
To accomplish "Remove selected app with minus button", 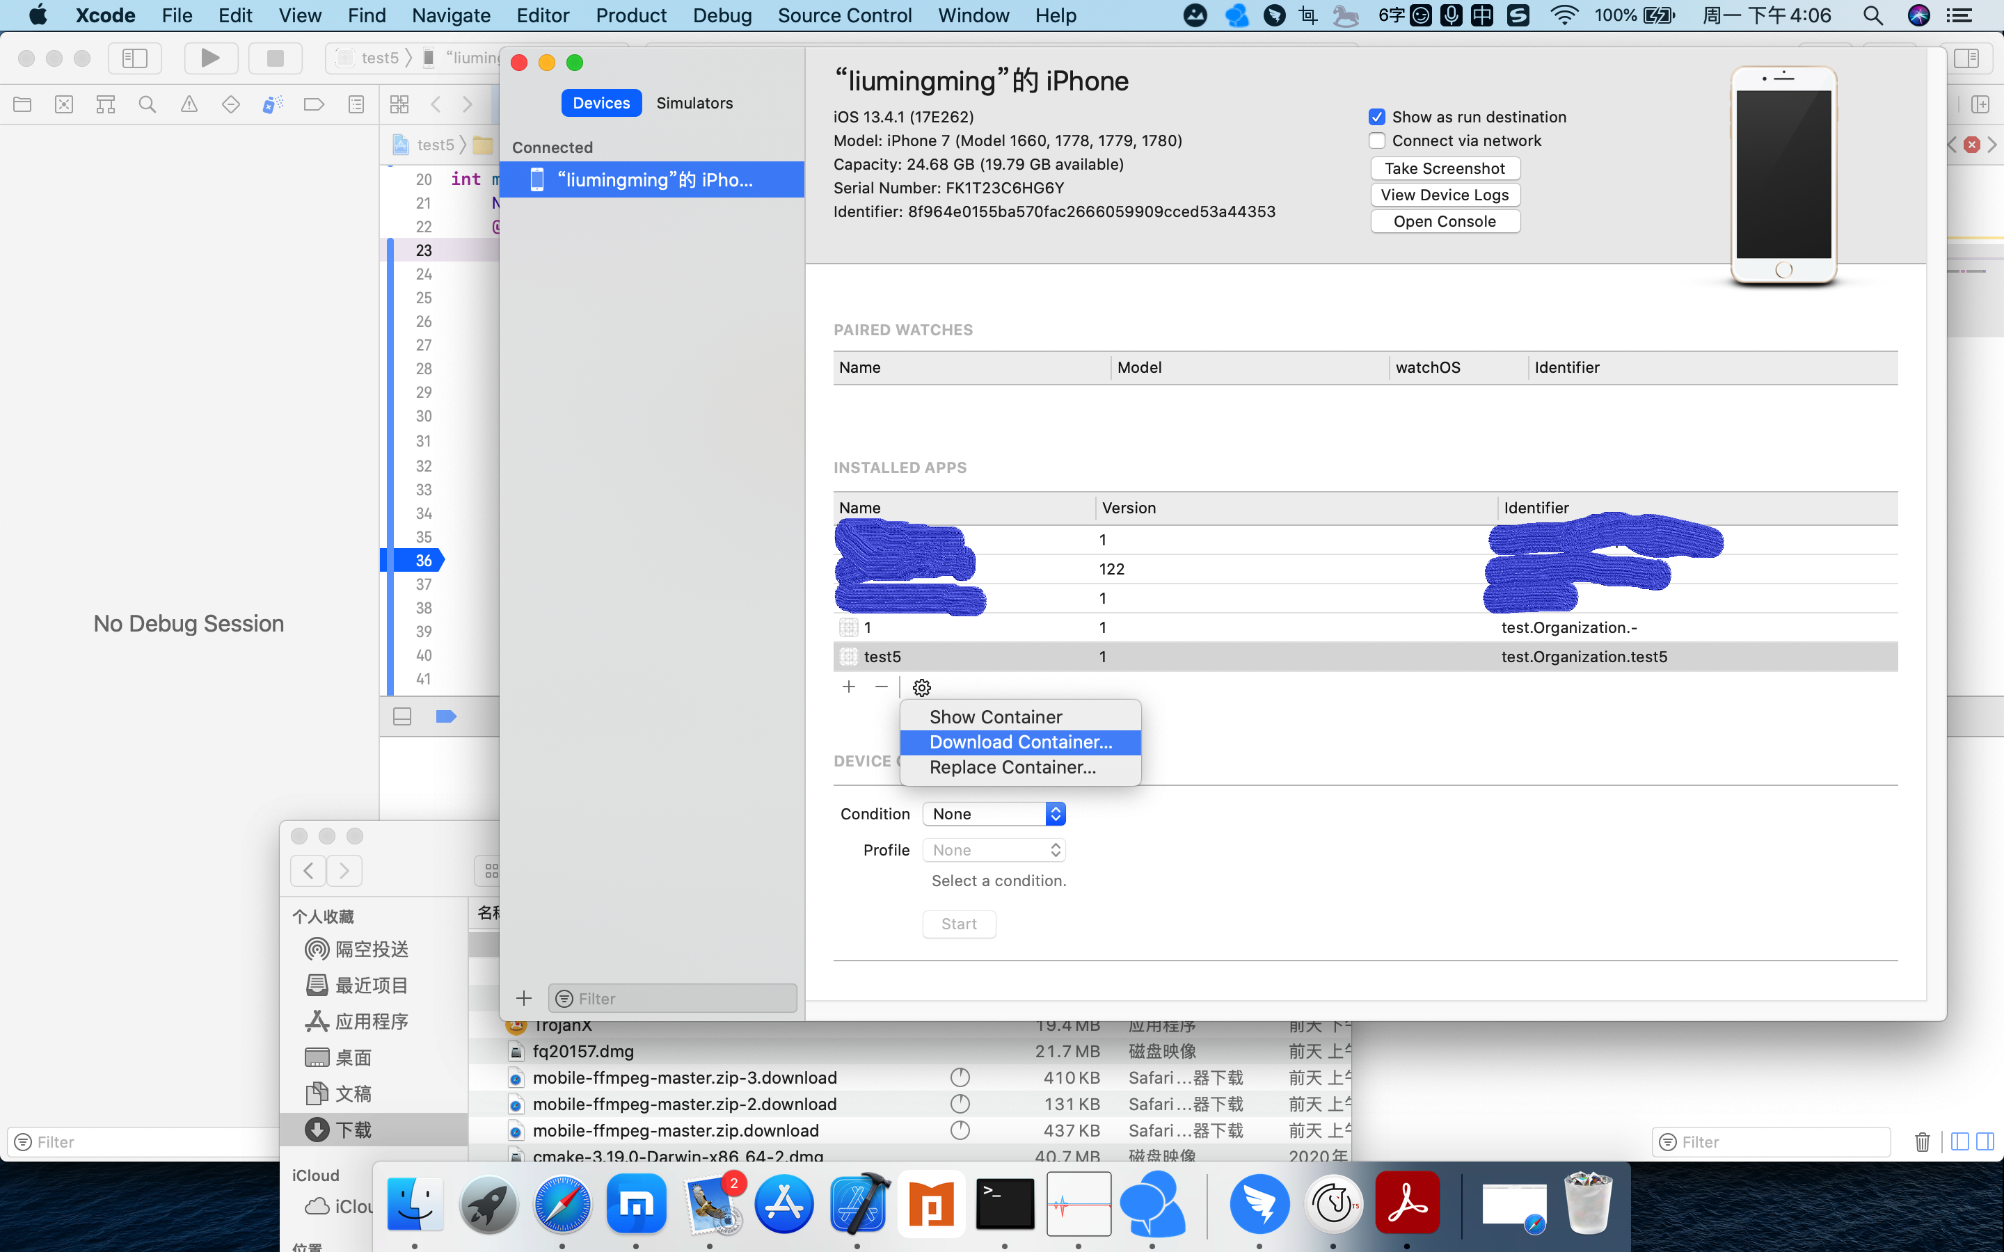I will pos(881,687).
